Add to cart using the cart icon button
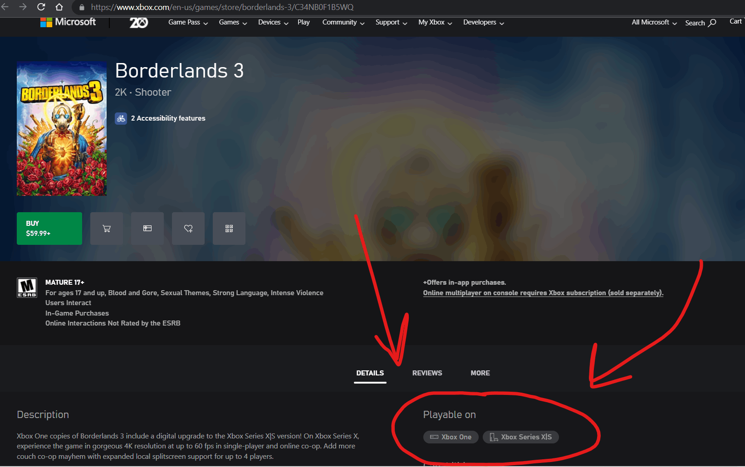Viewport: 745px width, 467px height. (x=107, y=229)
